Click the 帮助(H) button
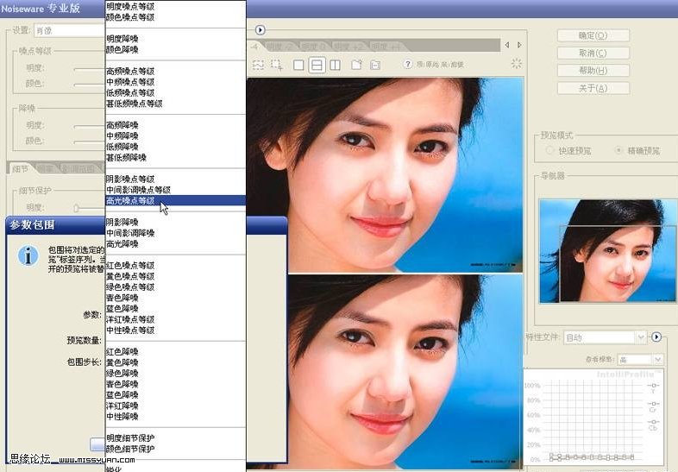The image size is (678, 472). coord(593,71)
